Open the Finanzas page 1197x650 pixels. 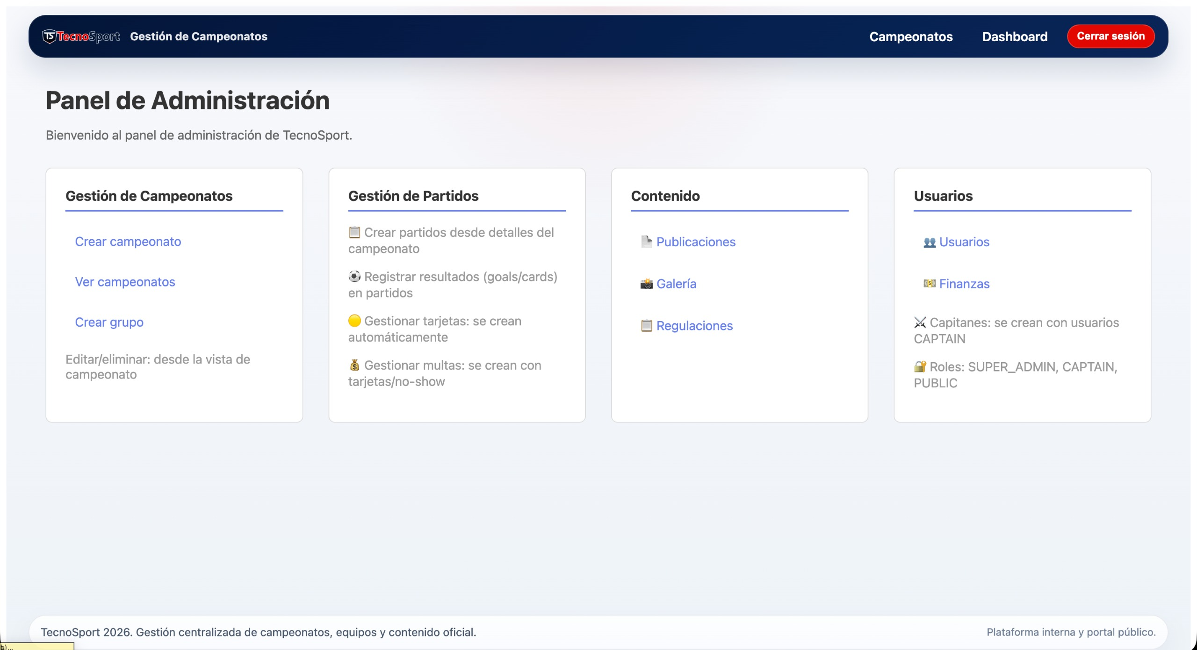[965, 284]
